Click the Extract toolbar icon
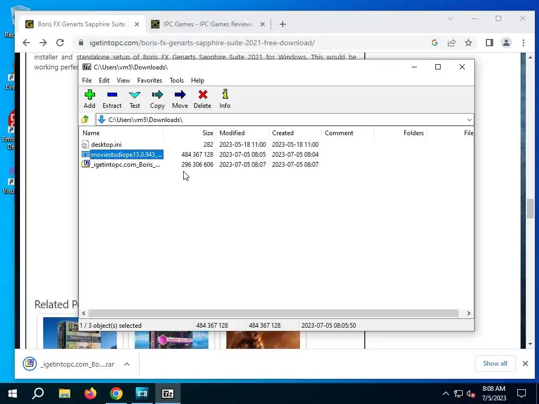This screenshot has width=539, height=404. tap(112, 99)
